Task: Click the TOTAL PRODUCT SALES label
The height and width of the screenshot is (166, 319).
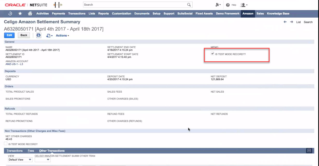Action: click(x=20, y=92)
